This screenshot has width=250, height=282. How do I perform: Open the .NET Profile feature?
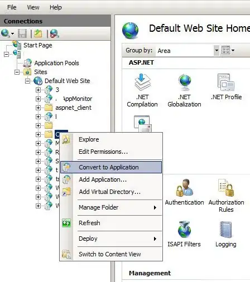226,87
